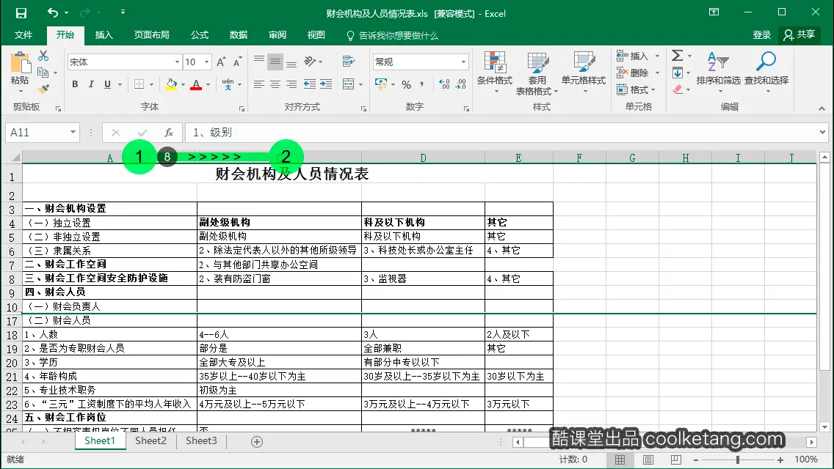Decrease font size with smaller A icon
Viewport: 834px width, 469px height.
coord(237,62)
